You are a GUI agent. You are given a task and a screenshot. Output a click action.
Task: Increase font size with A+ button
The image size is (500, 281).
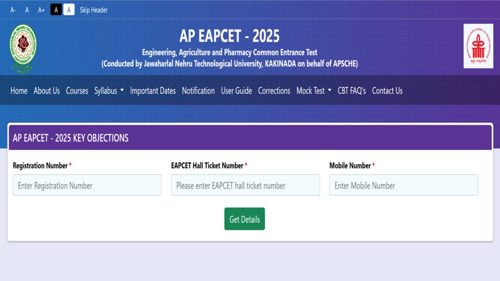(x=41, y=10)
